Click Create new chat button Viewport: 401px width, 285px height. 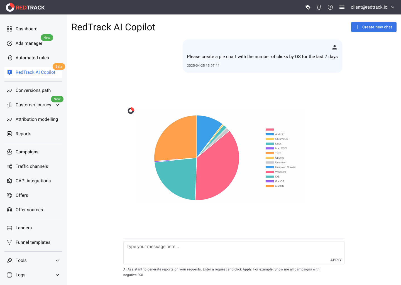pos(374,27)
